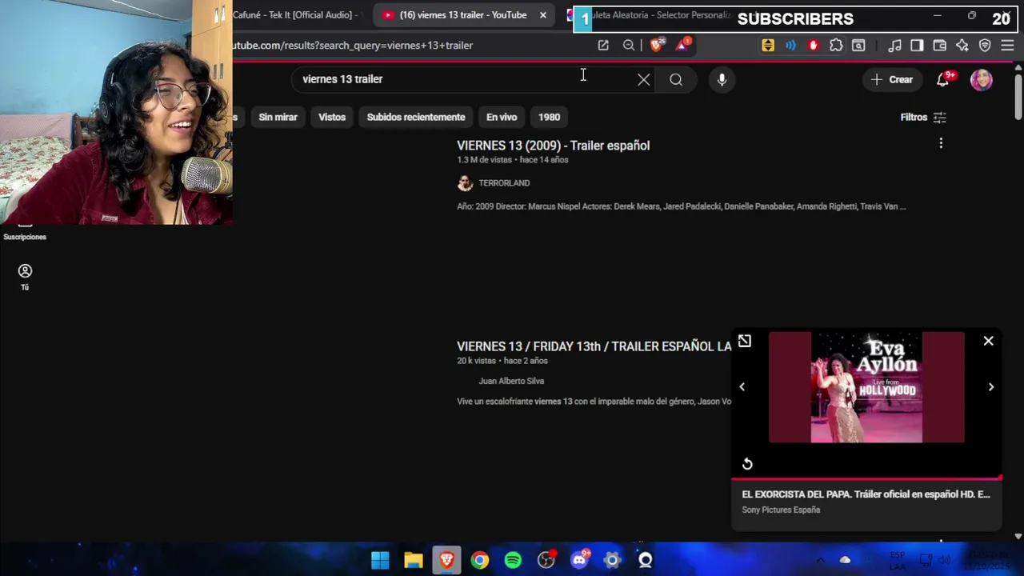Play next video in miniplayer
This screenshot has height=576, width=1024.
tap(991, 387)
